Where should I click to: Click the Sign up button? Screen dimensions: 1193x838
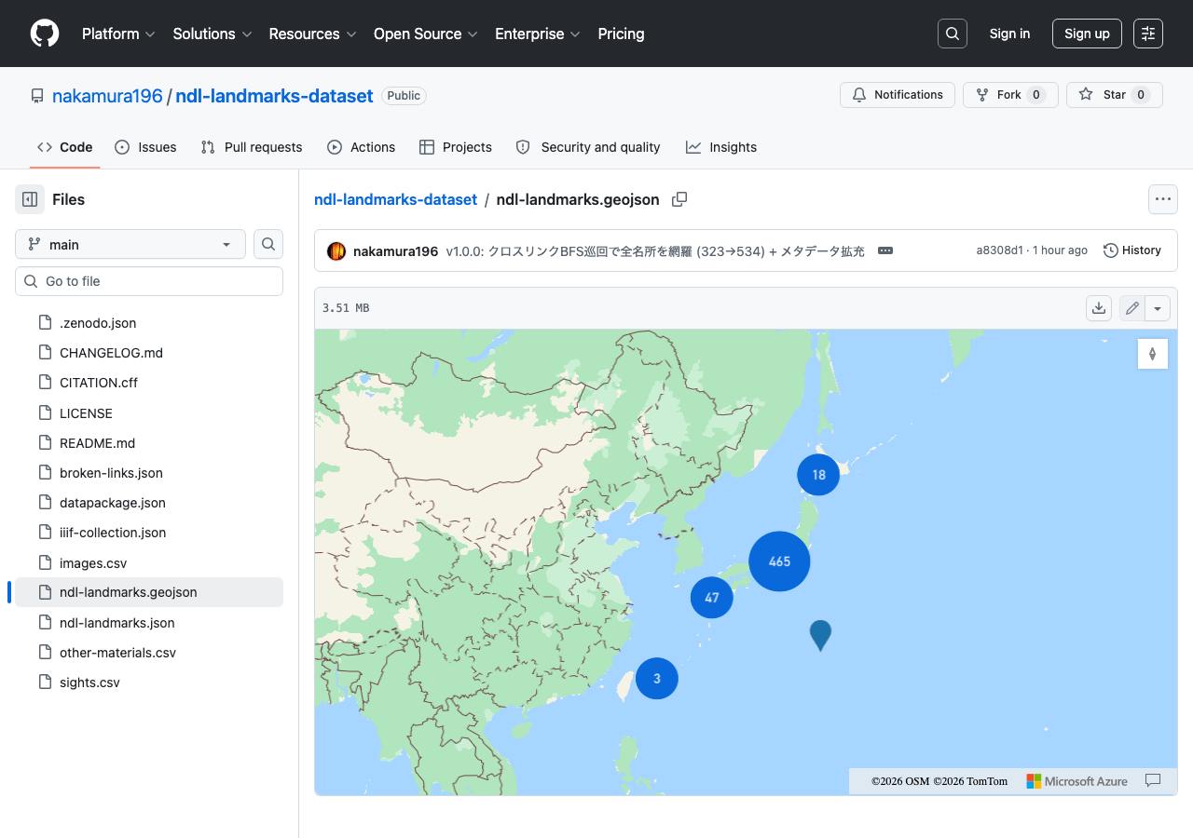(x=1087, y=34)
